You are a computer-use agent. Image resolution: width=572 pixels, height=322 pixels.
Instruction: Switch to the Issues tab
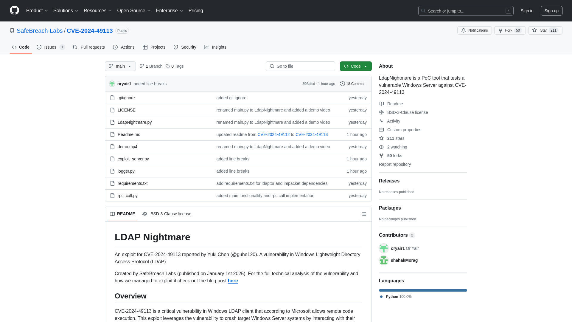51,47
